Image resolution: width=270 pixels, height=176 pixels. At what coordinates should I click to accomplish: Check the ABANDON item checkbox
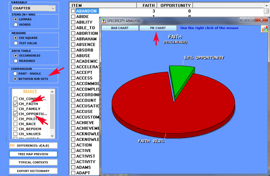(x=73, y=11)
